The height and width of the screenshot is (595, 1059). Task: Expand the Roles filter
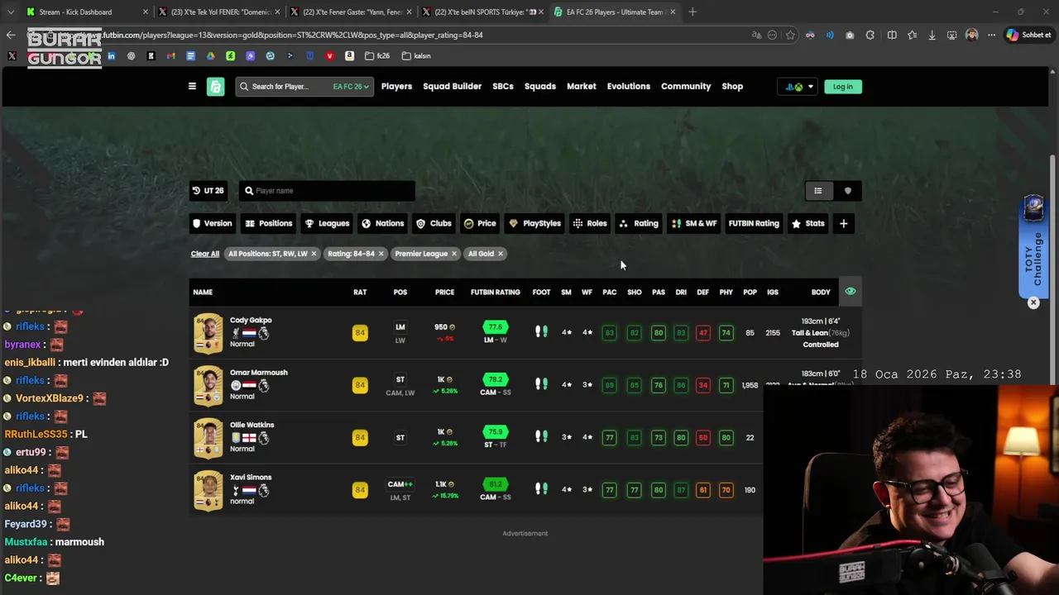coord(591,223)
